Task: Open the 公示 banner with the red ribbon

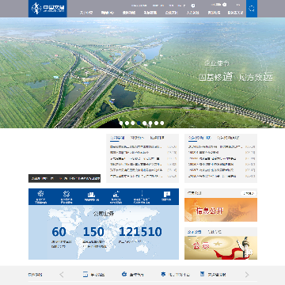Action: pos(221,248)
